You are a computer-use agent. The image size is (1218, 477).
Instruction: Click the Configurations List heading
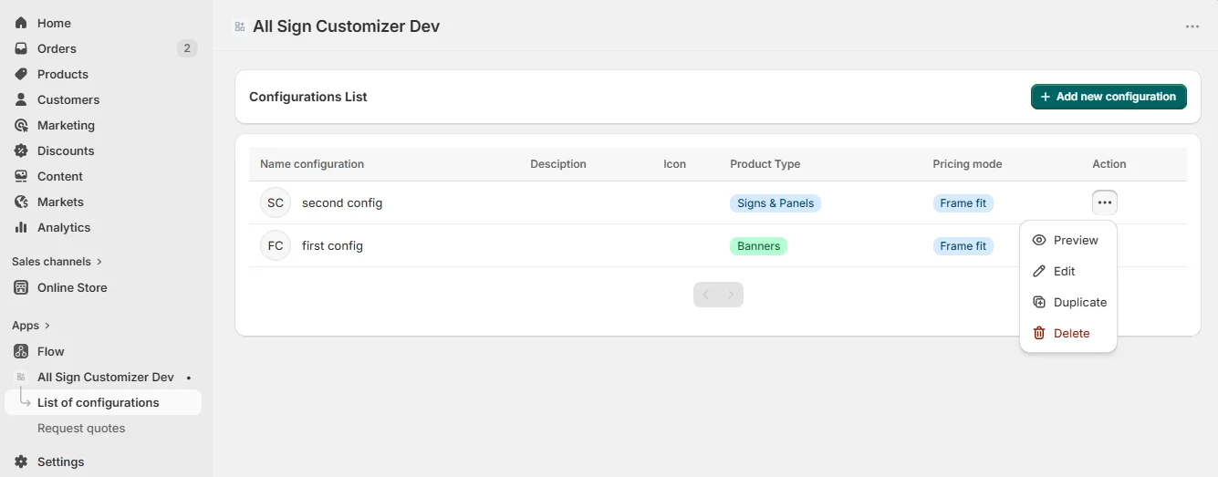(308, 97)
